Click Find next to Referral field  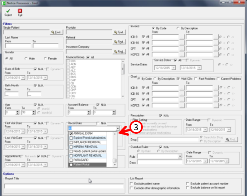point(119,42)
